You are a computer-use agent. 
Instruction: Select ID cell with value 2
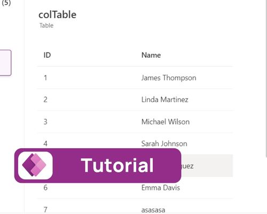coord(45,100)
